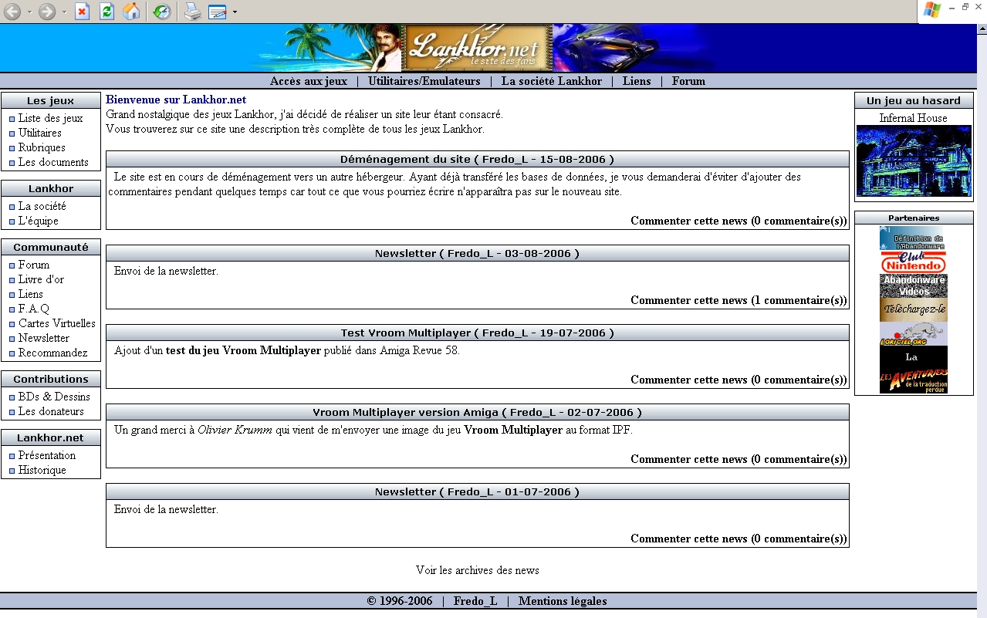987x618 pixels.
Task: Click 'Cartes Virtuelles' sidebar link
Action: (x=57, y=323)
